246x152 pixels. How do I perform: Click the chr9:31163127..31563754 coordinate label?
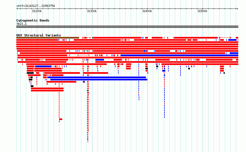36,6
